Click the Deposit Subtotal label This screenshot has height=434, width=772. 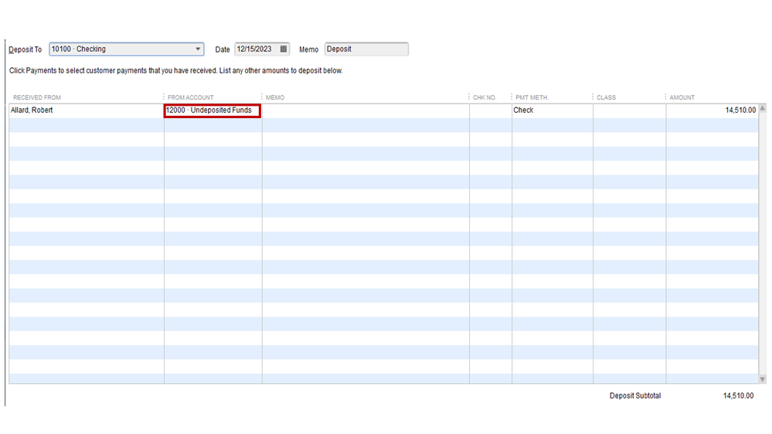tap(635, 395)
